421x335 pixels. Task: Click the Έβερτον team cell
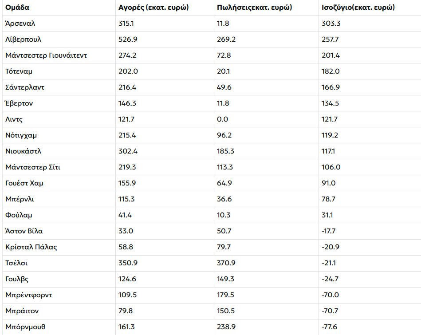[x=19, y=103]
